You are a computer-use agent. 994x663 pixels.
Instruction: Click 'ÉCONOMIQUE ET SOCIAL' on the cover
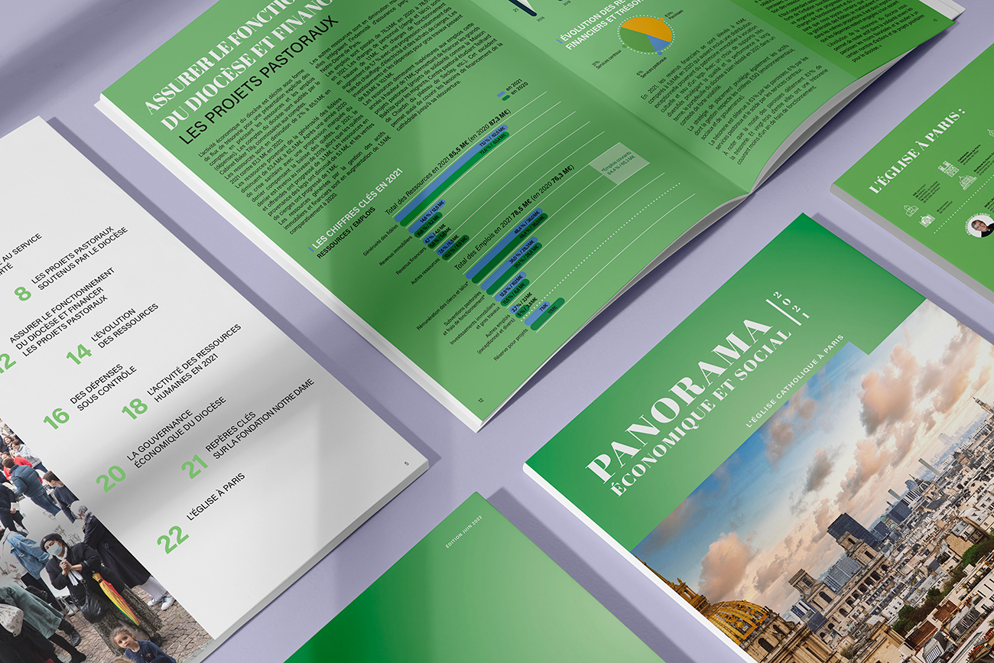[x=700, y=414]
